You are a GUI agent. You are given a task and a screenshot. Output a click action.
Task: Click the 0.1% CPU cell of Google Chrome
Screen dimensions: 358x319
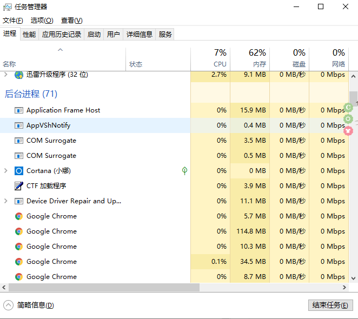click(210, 262)
